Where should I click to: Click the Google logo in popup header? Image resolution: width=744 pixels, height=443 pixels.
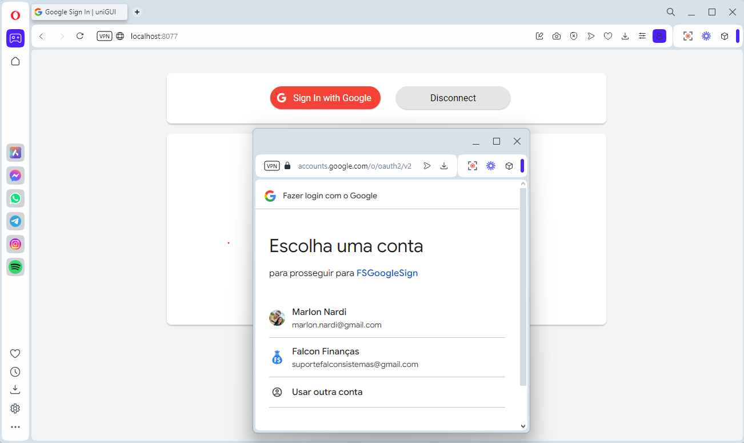pos(270,196)
